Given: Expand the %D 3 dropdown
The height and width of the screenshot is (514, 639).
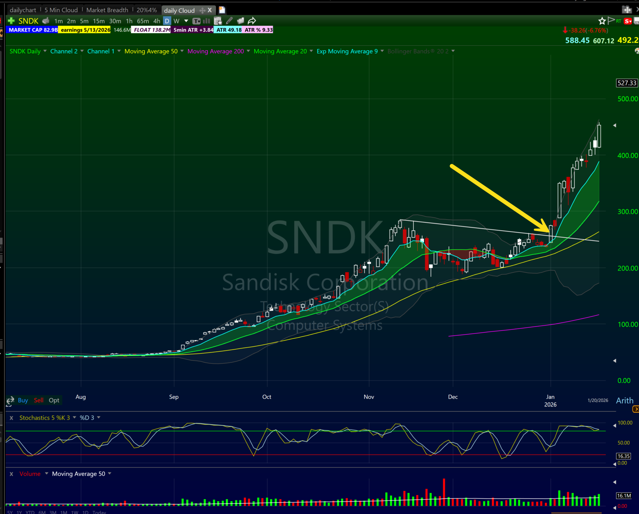Looking at the screenshot, I should (99, 418).
